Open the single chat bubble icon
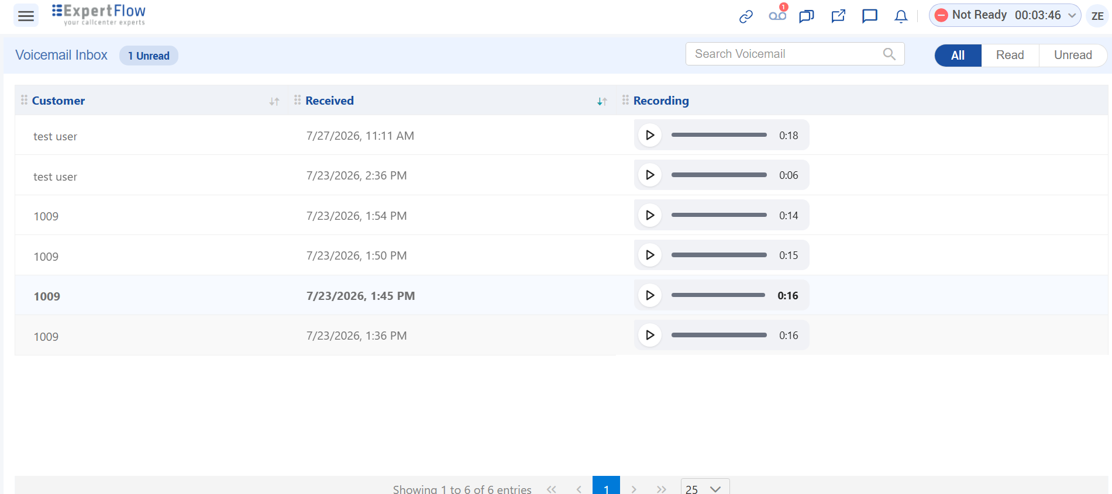The width and height of the screenshot is (1112, 494). [870, 16]
